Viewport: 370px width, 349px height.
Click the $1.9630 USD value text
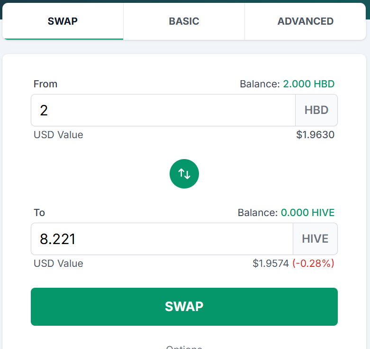[x=315, y=135]
